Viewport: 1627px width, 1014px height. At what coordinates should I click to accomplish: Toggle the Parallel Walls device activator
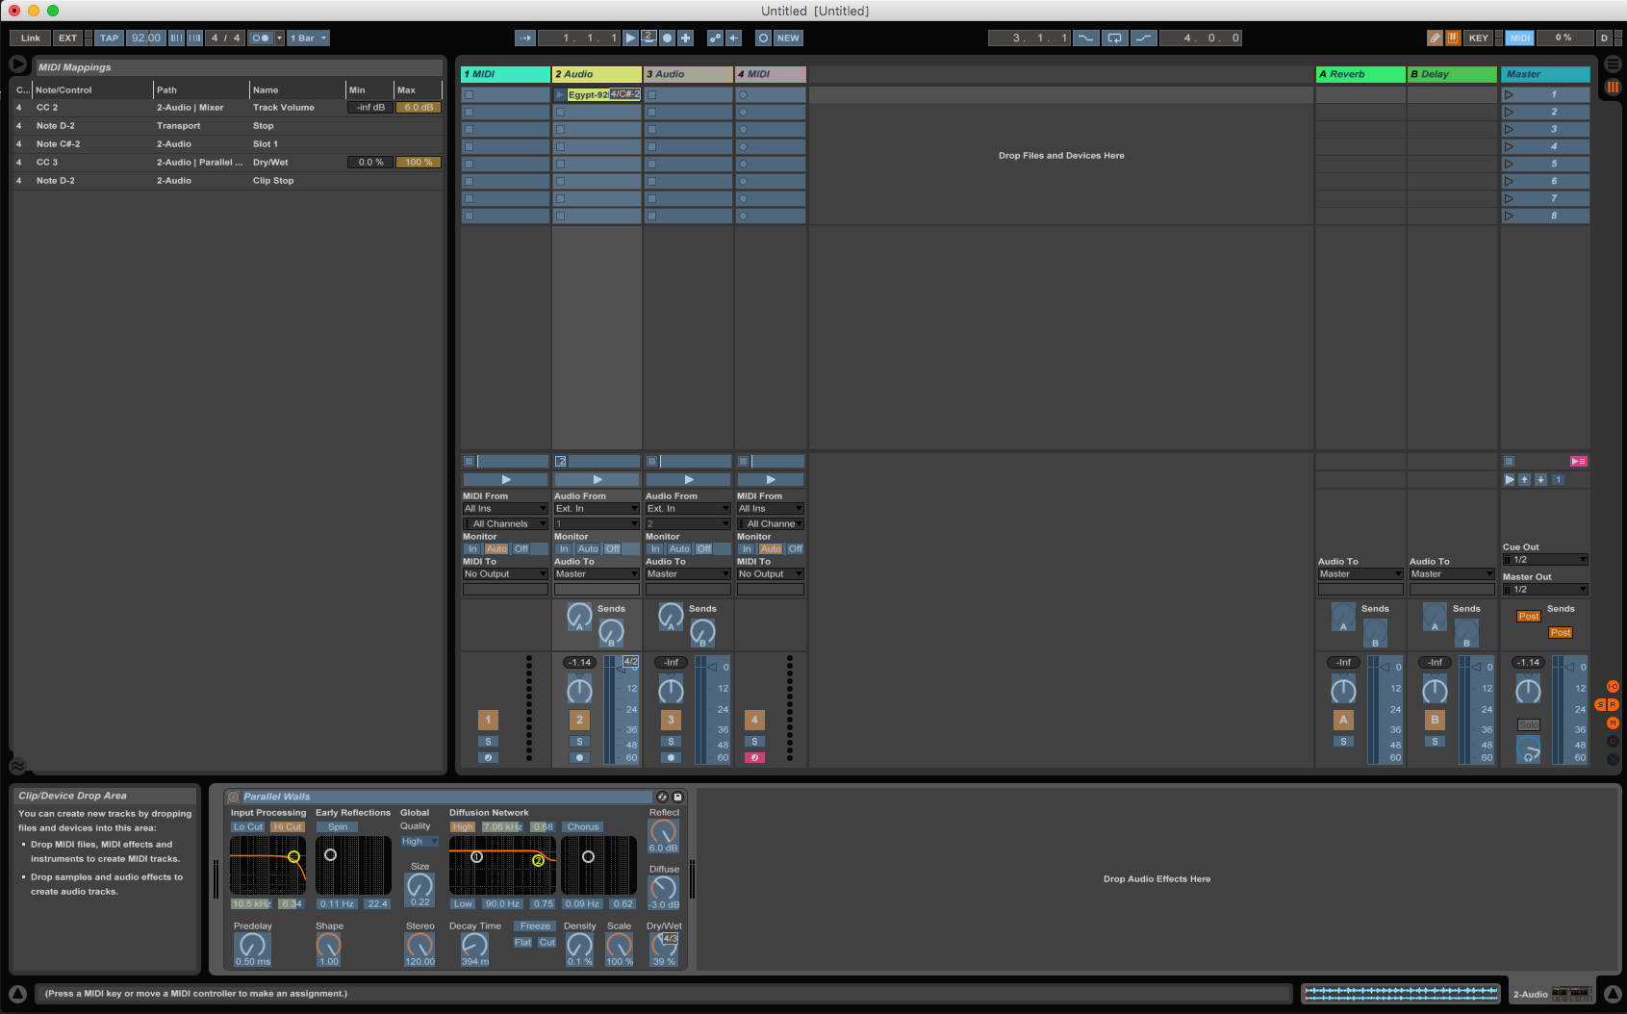pos(233,797)
